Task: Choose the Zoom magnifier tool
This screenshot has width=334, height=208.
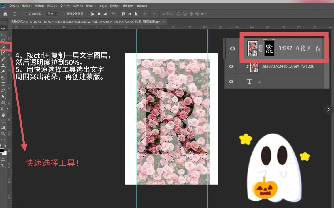Action: pos(3,133)
